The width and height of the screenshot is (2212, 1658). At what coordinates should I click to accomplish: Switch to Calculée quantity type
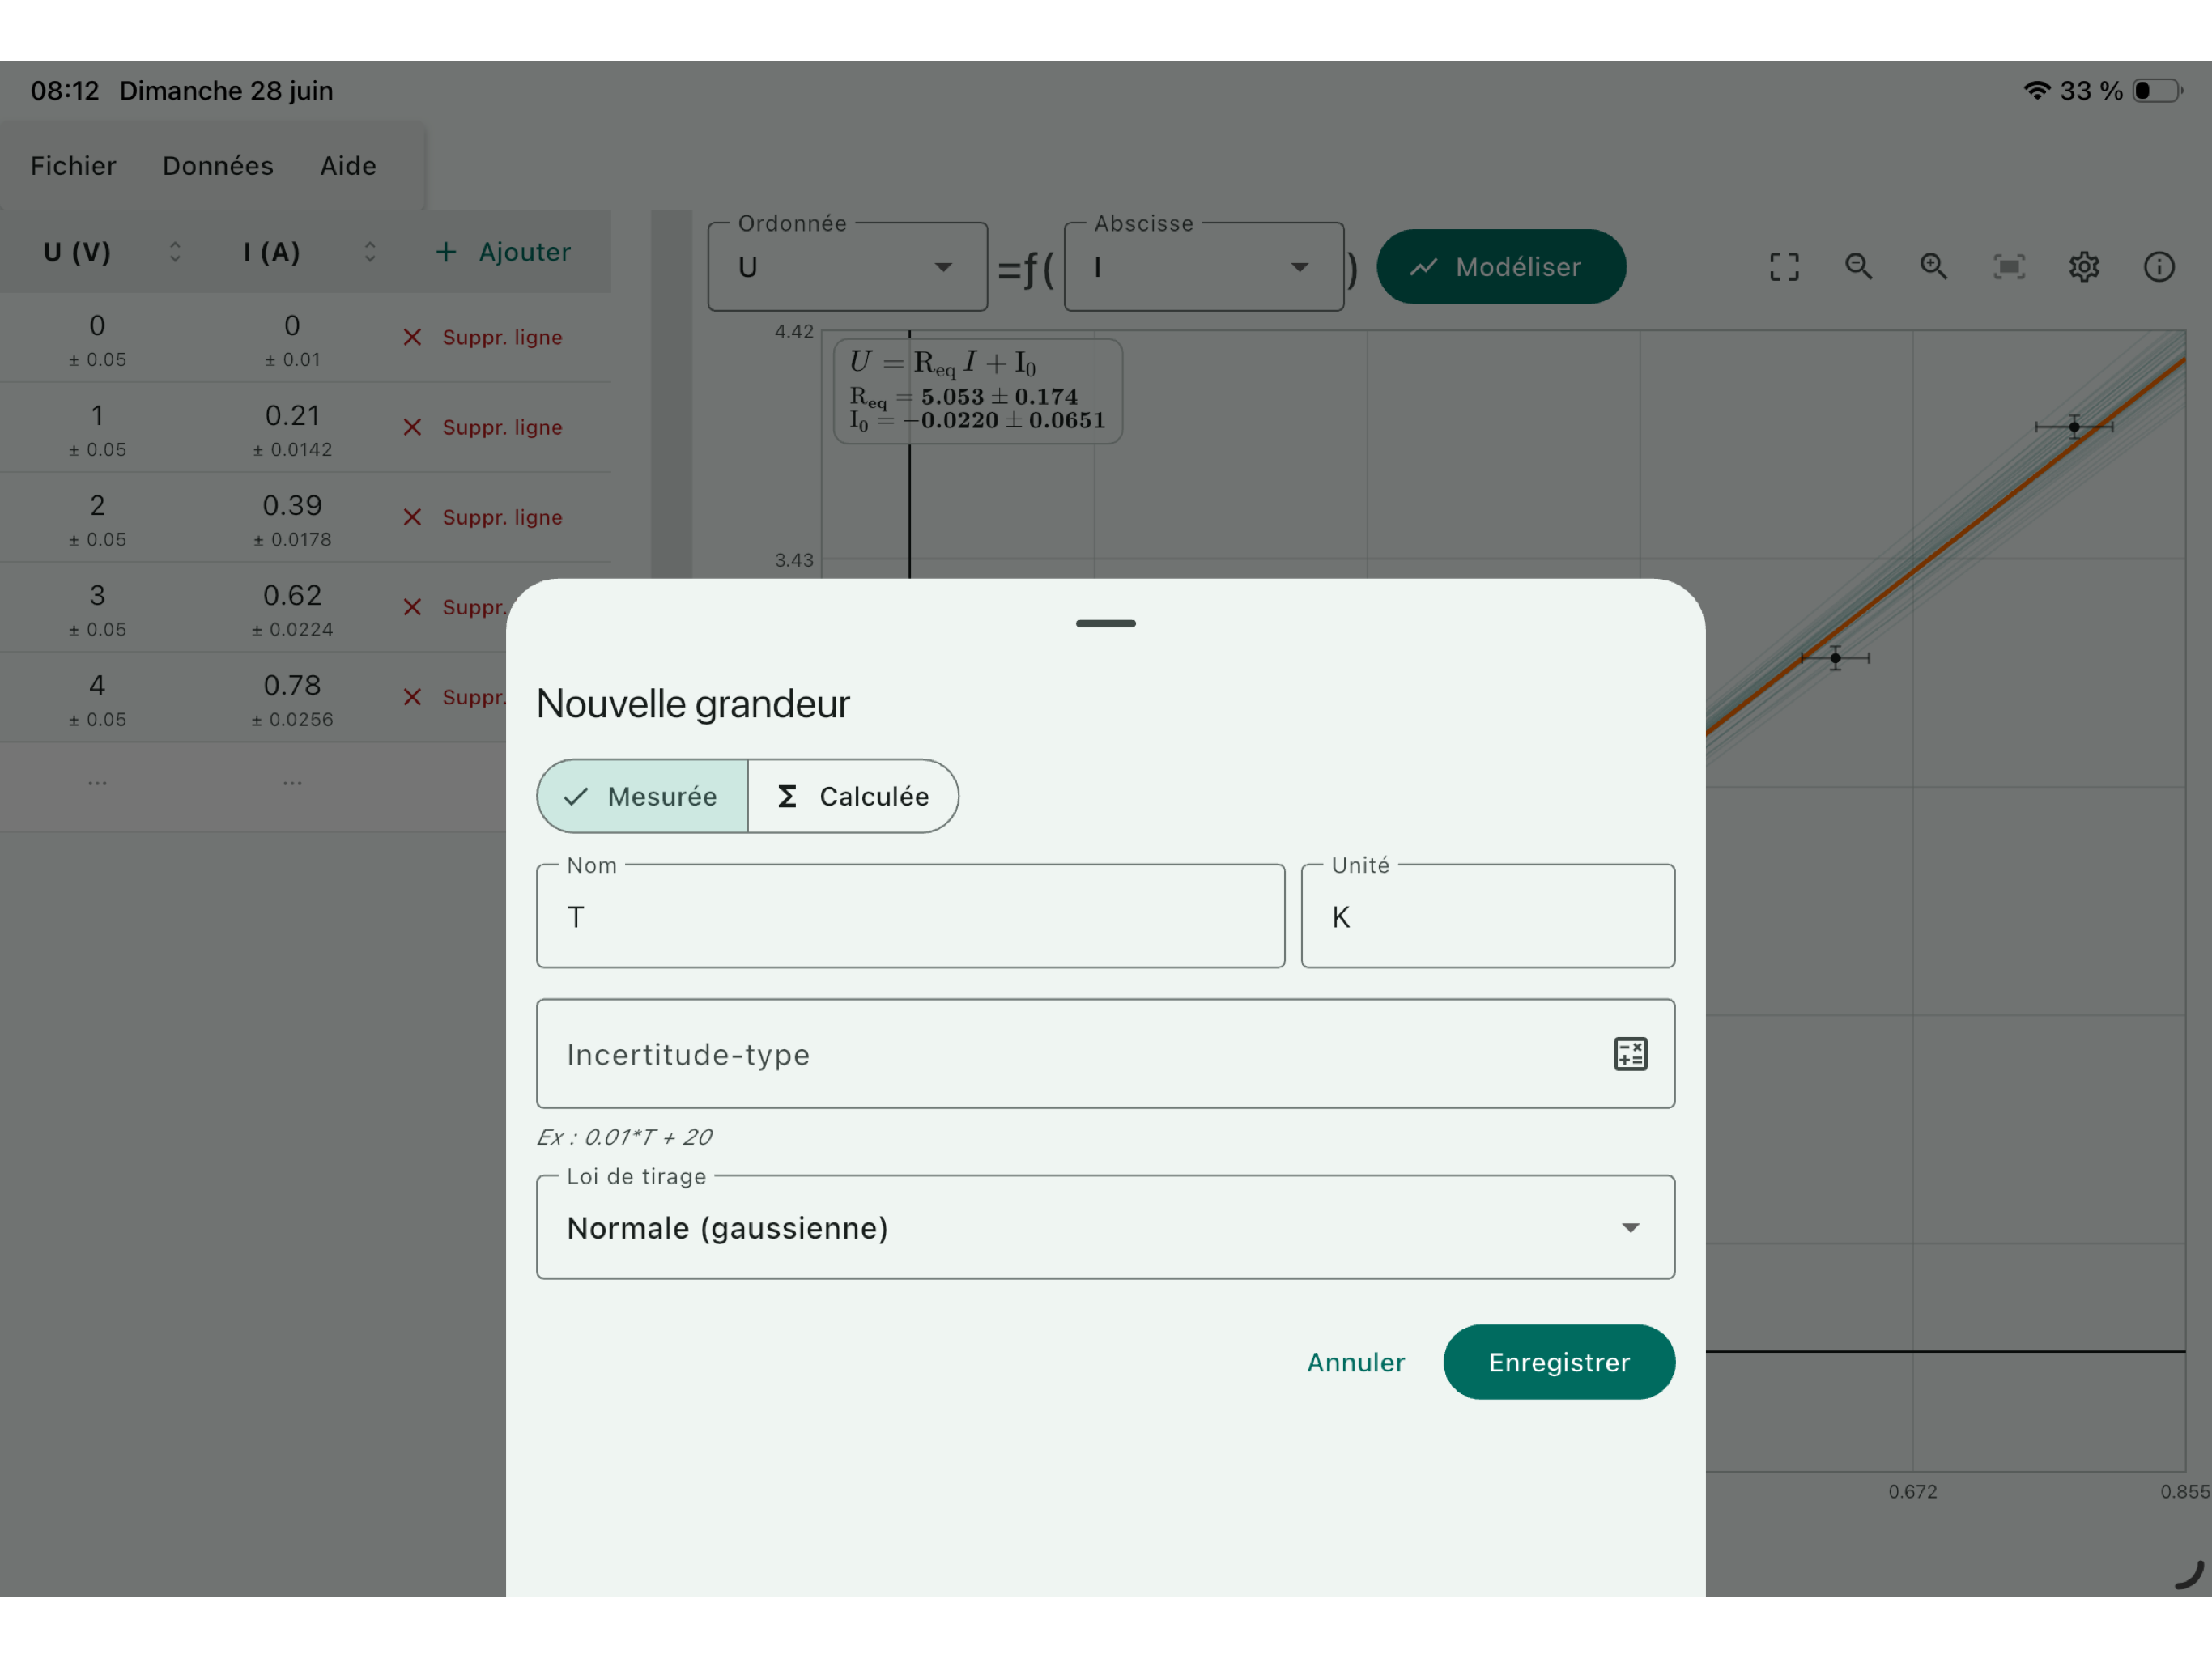853,796
